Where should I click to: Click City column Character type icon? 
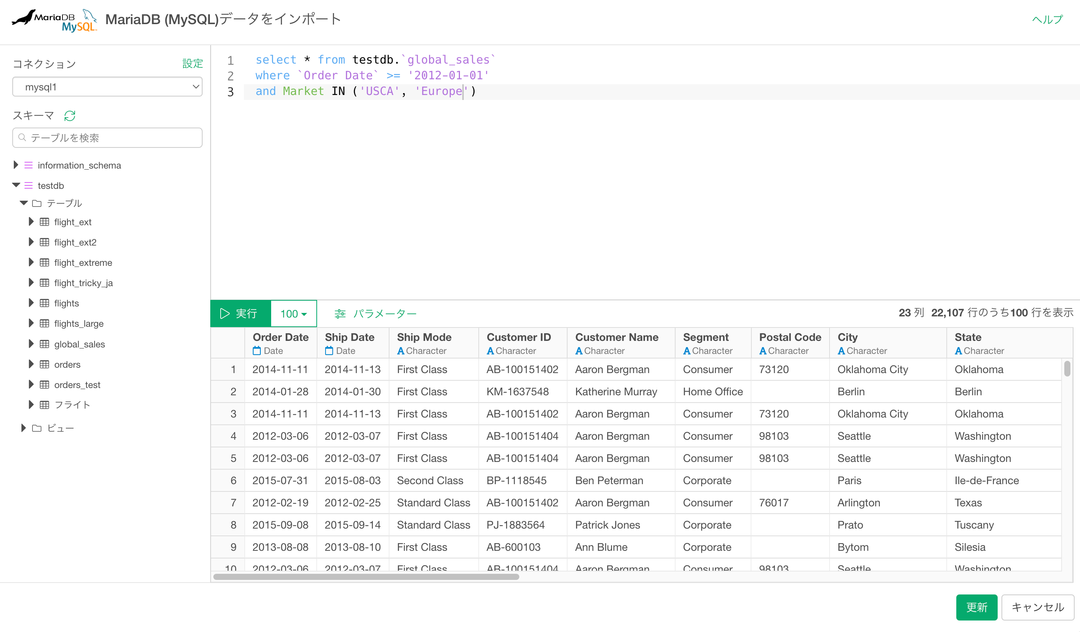(x=841, y=351)
